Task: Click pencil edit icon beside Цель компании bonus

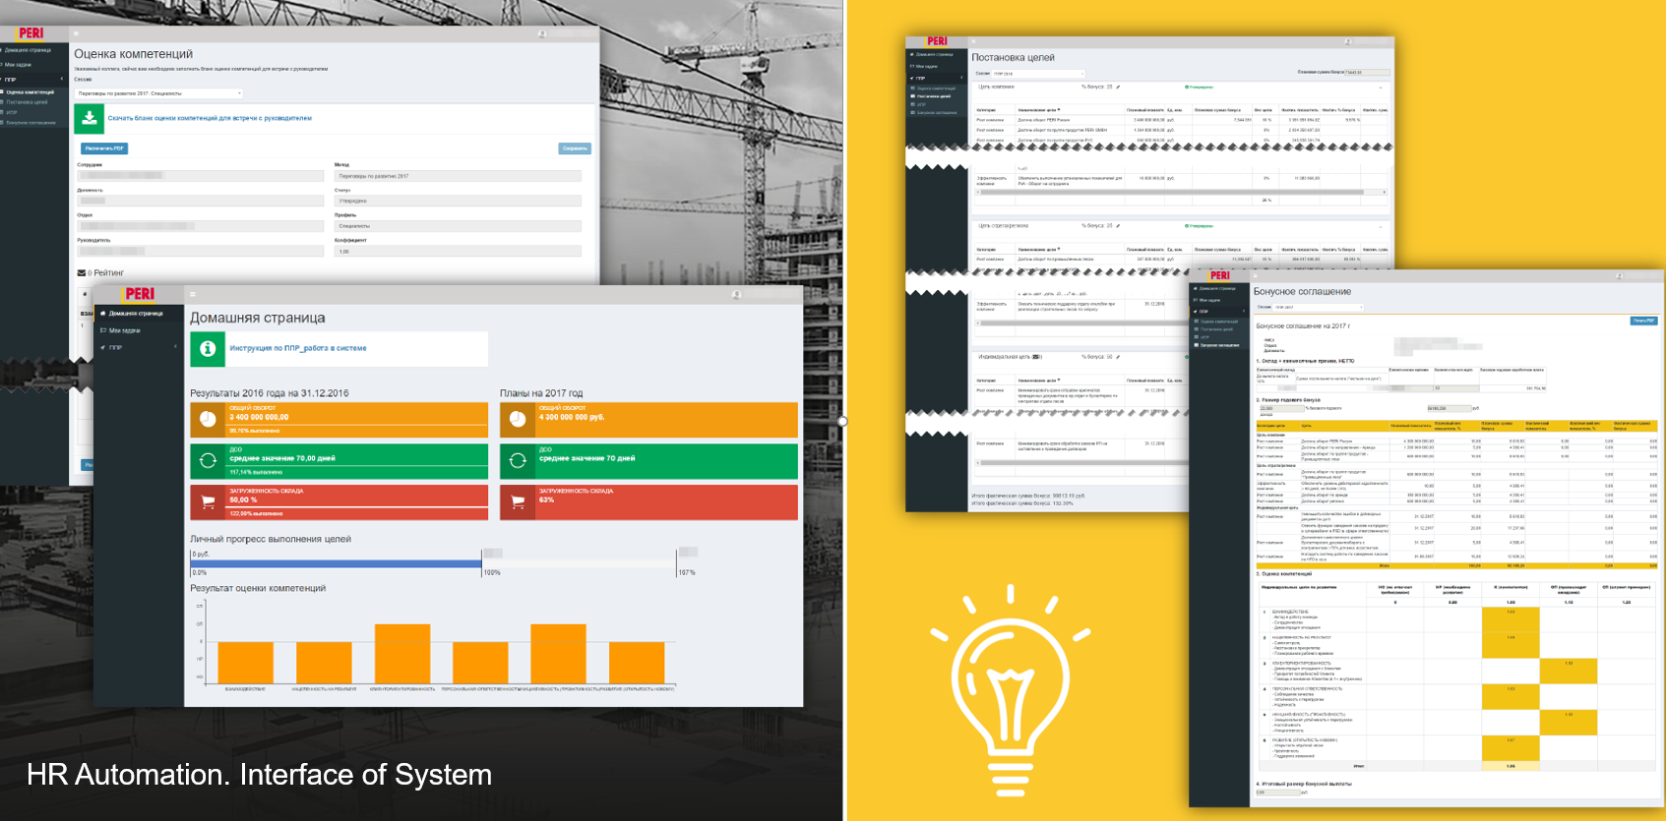Action: tap(1118, 87)
